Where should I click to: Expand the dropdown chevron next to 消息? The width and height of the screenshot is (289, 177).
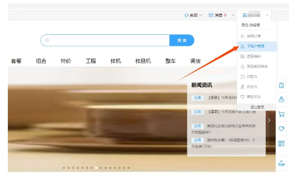click(x=233, y=15)
